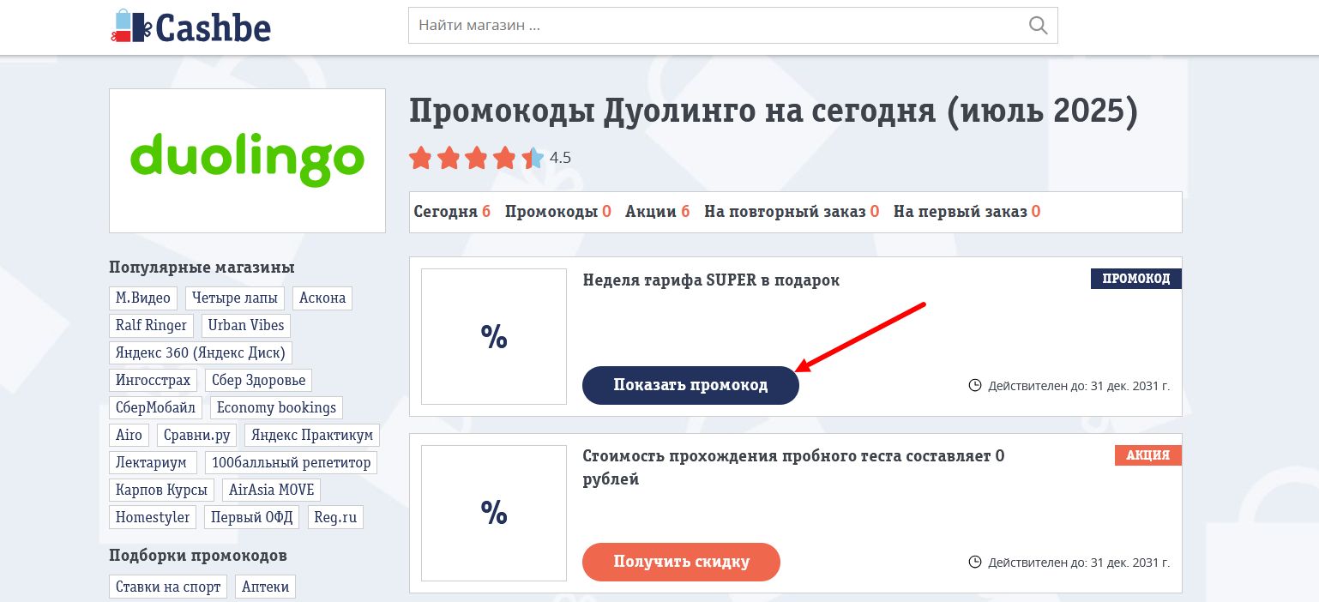
Task: Select the «Промокоды 0» filter tab
Action: tap(557, 212)
